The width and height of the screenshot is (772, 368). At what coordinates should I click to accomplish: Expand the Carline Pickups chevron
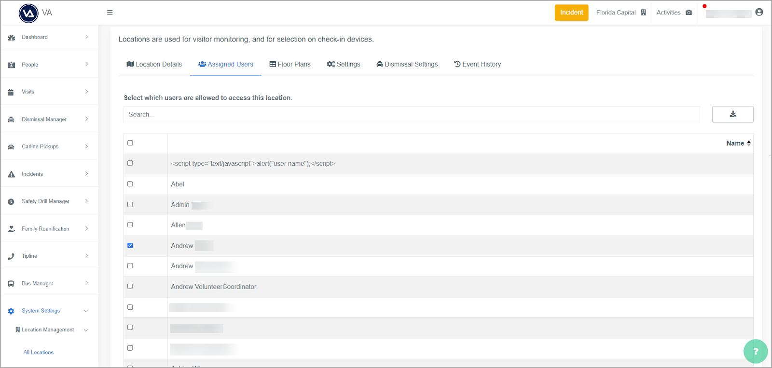[87, 146]
